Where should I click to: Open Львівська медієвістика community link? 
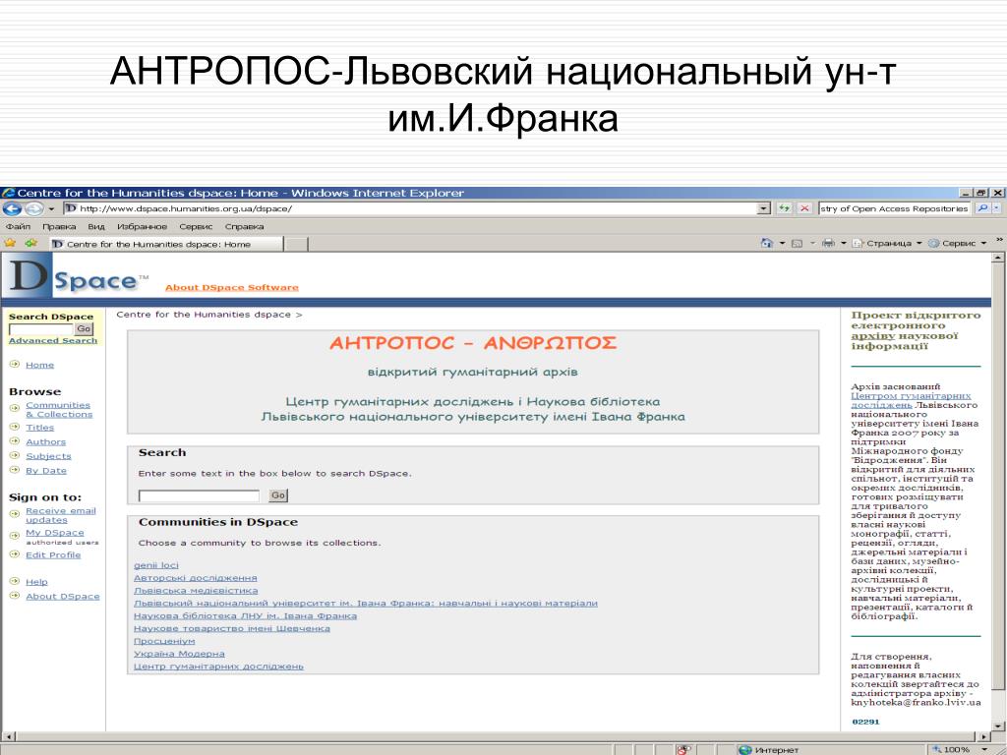(196, 591)
